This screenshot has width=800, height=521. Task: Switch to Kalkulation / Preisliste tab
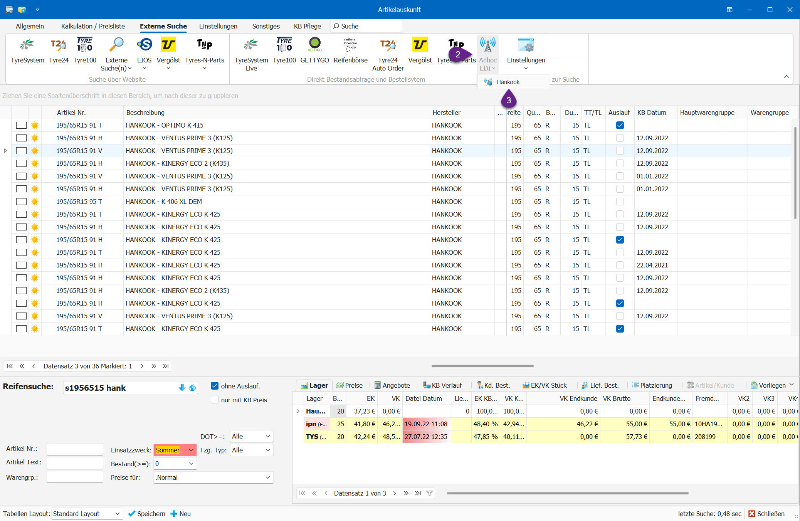93,26
